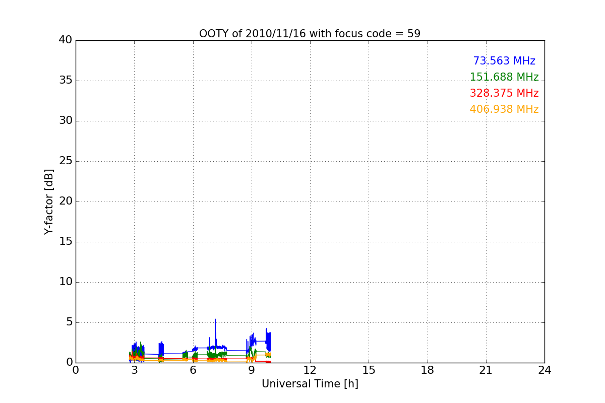The width and height of the screenshot is (605, 403).
Task: Click the x-axis tick label 12
Action: tap(310, 370)
